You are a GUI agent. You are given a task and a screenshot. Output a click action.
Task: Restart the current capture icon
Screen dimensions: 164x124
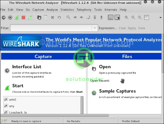30,17
